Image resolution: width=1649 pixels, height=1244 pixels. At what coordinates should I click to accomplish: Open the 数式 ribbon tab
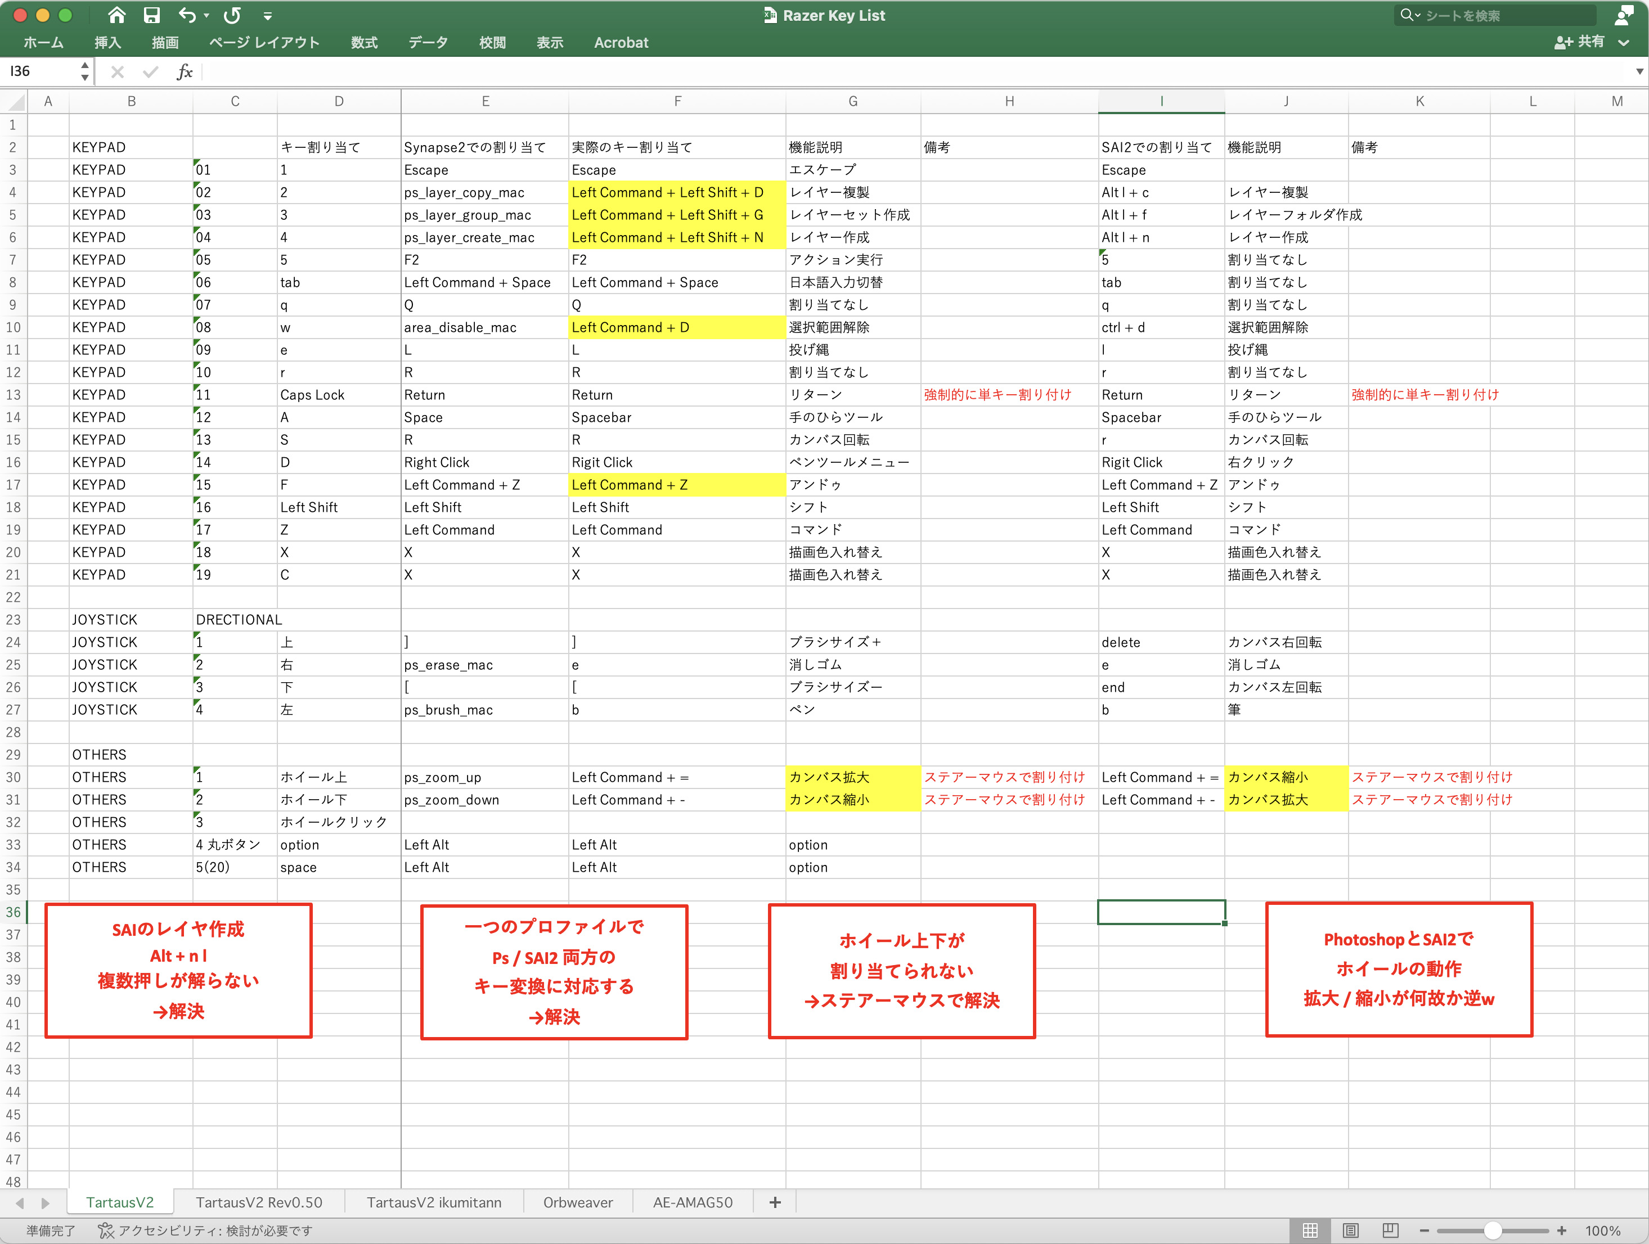[x=364, y=43]
